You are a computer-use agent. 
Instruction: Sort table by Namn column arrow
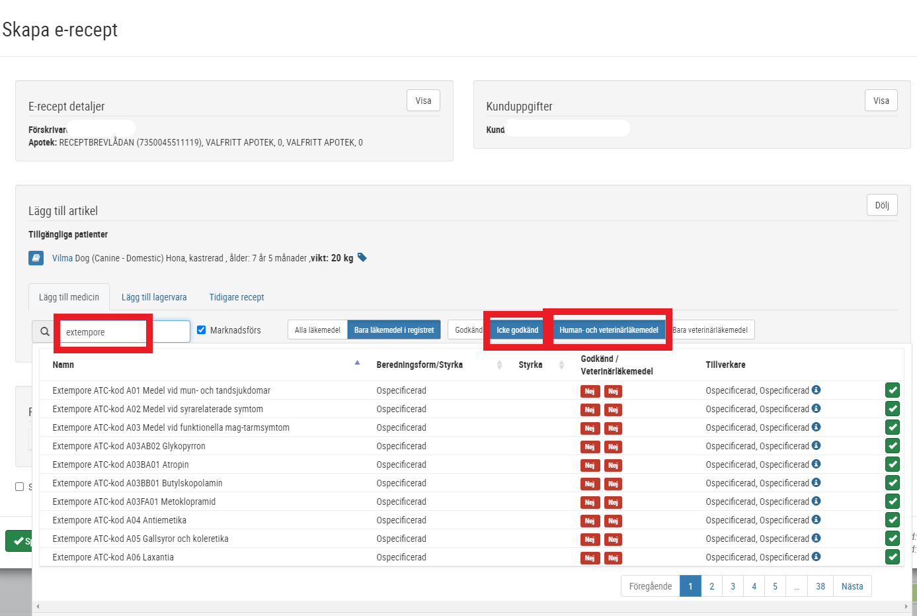(x=357, y=363)
